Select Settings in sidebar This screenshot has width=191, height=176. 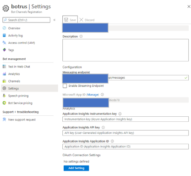click(x=29, y=88)
